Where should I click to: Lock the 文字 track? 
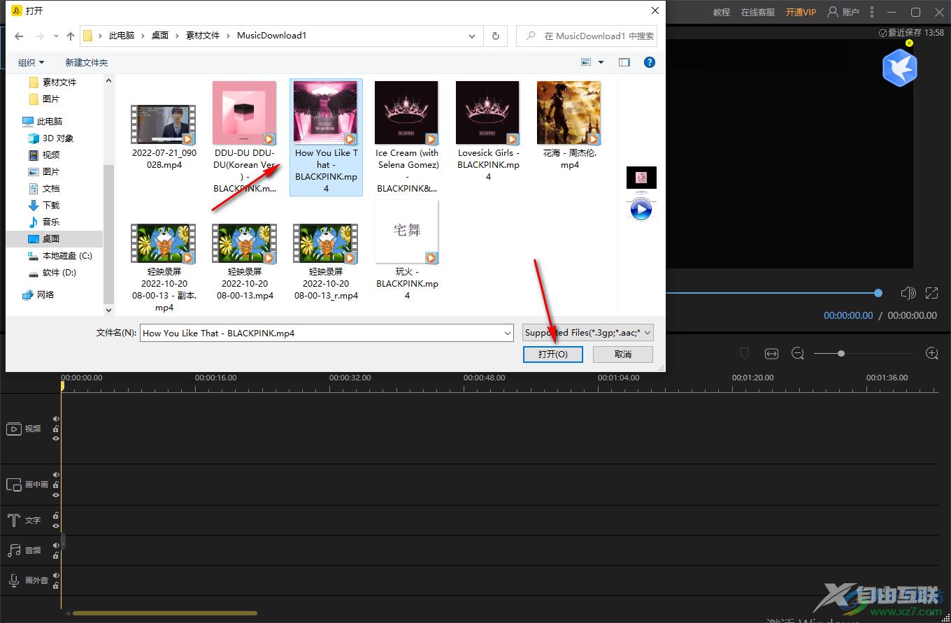click(56, 516)
